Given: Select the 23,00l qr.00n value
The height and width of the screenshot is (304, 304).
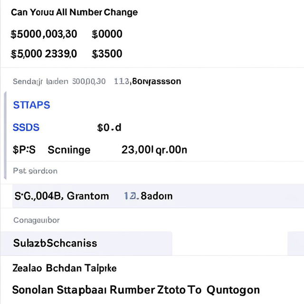Looking at the screenshot, I should pyautogui.click(x=154, y=150).
